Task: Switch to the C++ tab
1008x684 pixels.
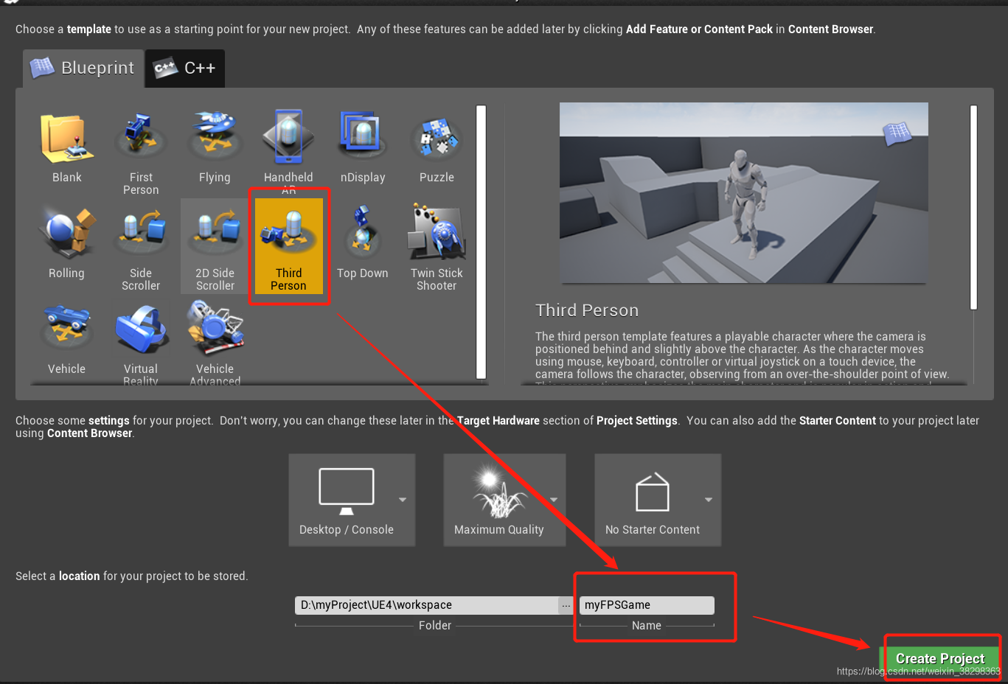Action: coord(185,68)
